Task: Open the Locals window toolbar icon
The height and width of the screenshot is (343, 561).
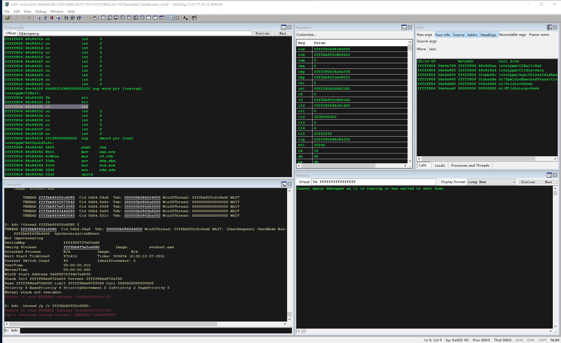Action: [x=116, y=18]
